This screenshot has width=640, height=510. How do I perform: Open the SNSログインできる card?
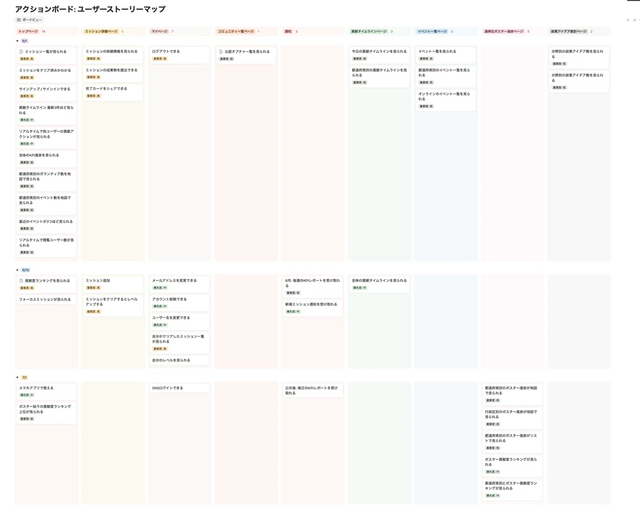179,388
